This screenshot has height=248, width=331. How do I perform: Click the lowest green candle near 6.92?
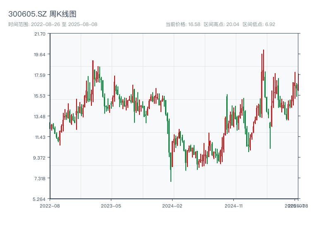click(171, 167)
